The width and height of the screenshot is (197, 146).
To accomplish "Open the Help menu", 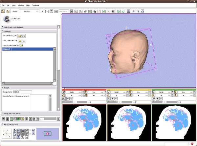I will 28,5.
